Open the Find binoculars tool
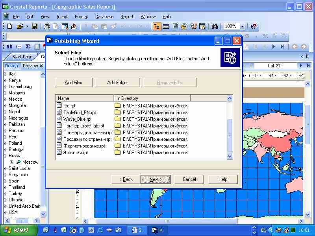Screen dimensions: 315x236 pyautogui.click(x=215, y=26)
